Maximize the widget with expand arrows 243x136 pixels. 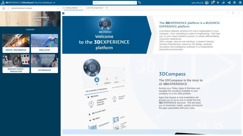(233, 13)
